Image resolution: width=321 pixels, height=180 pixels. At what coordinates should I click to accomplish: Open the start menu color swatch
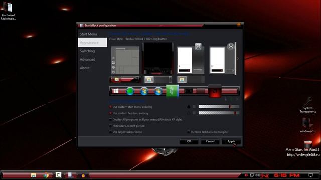(x=194, y=107)
